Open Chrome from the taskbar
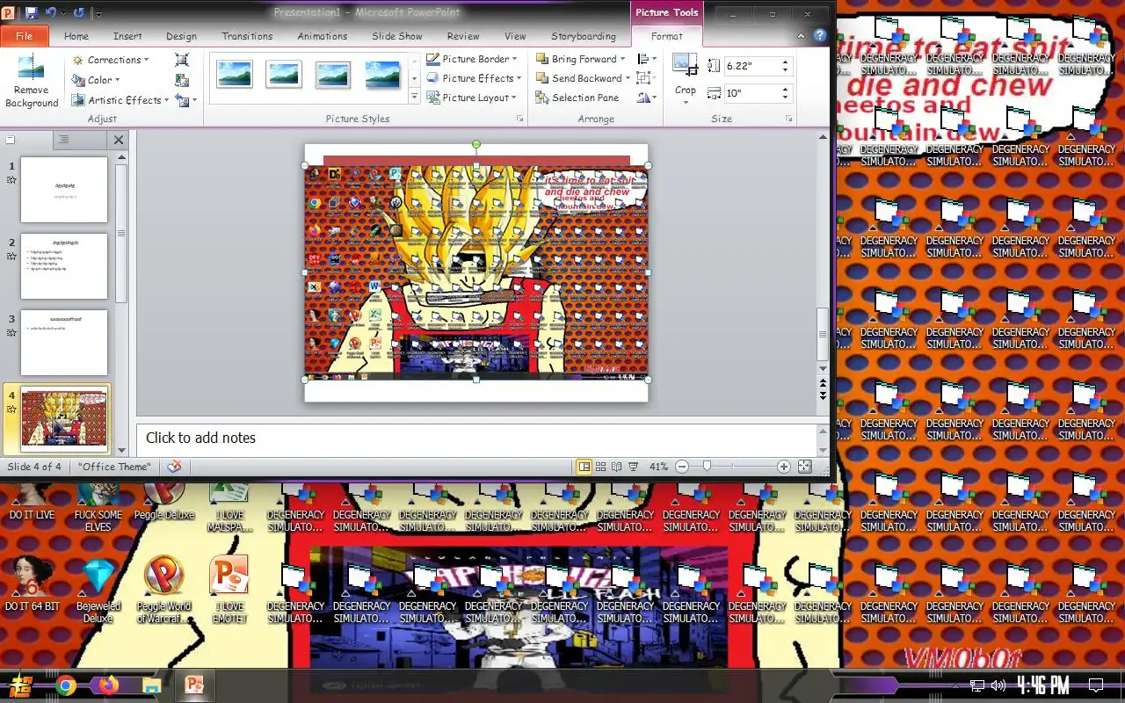 coord(65,685)
